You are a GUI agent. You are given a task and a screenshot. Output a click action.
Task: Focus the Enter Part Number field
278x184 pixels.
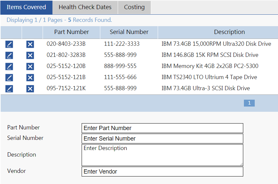[162, 128]
